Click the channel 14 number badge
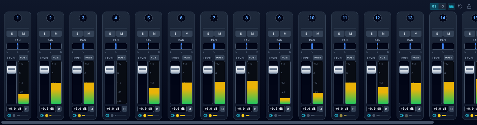Viewport: 477px width, 125px height. click(x=443, y=18)
